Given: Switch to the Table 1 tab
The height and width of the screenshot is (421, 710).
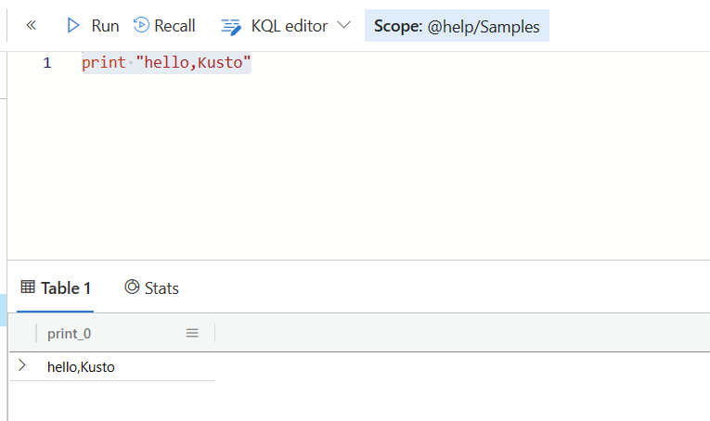Looking at the screenshot, I should (56, 287).
